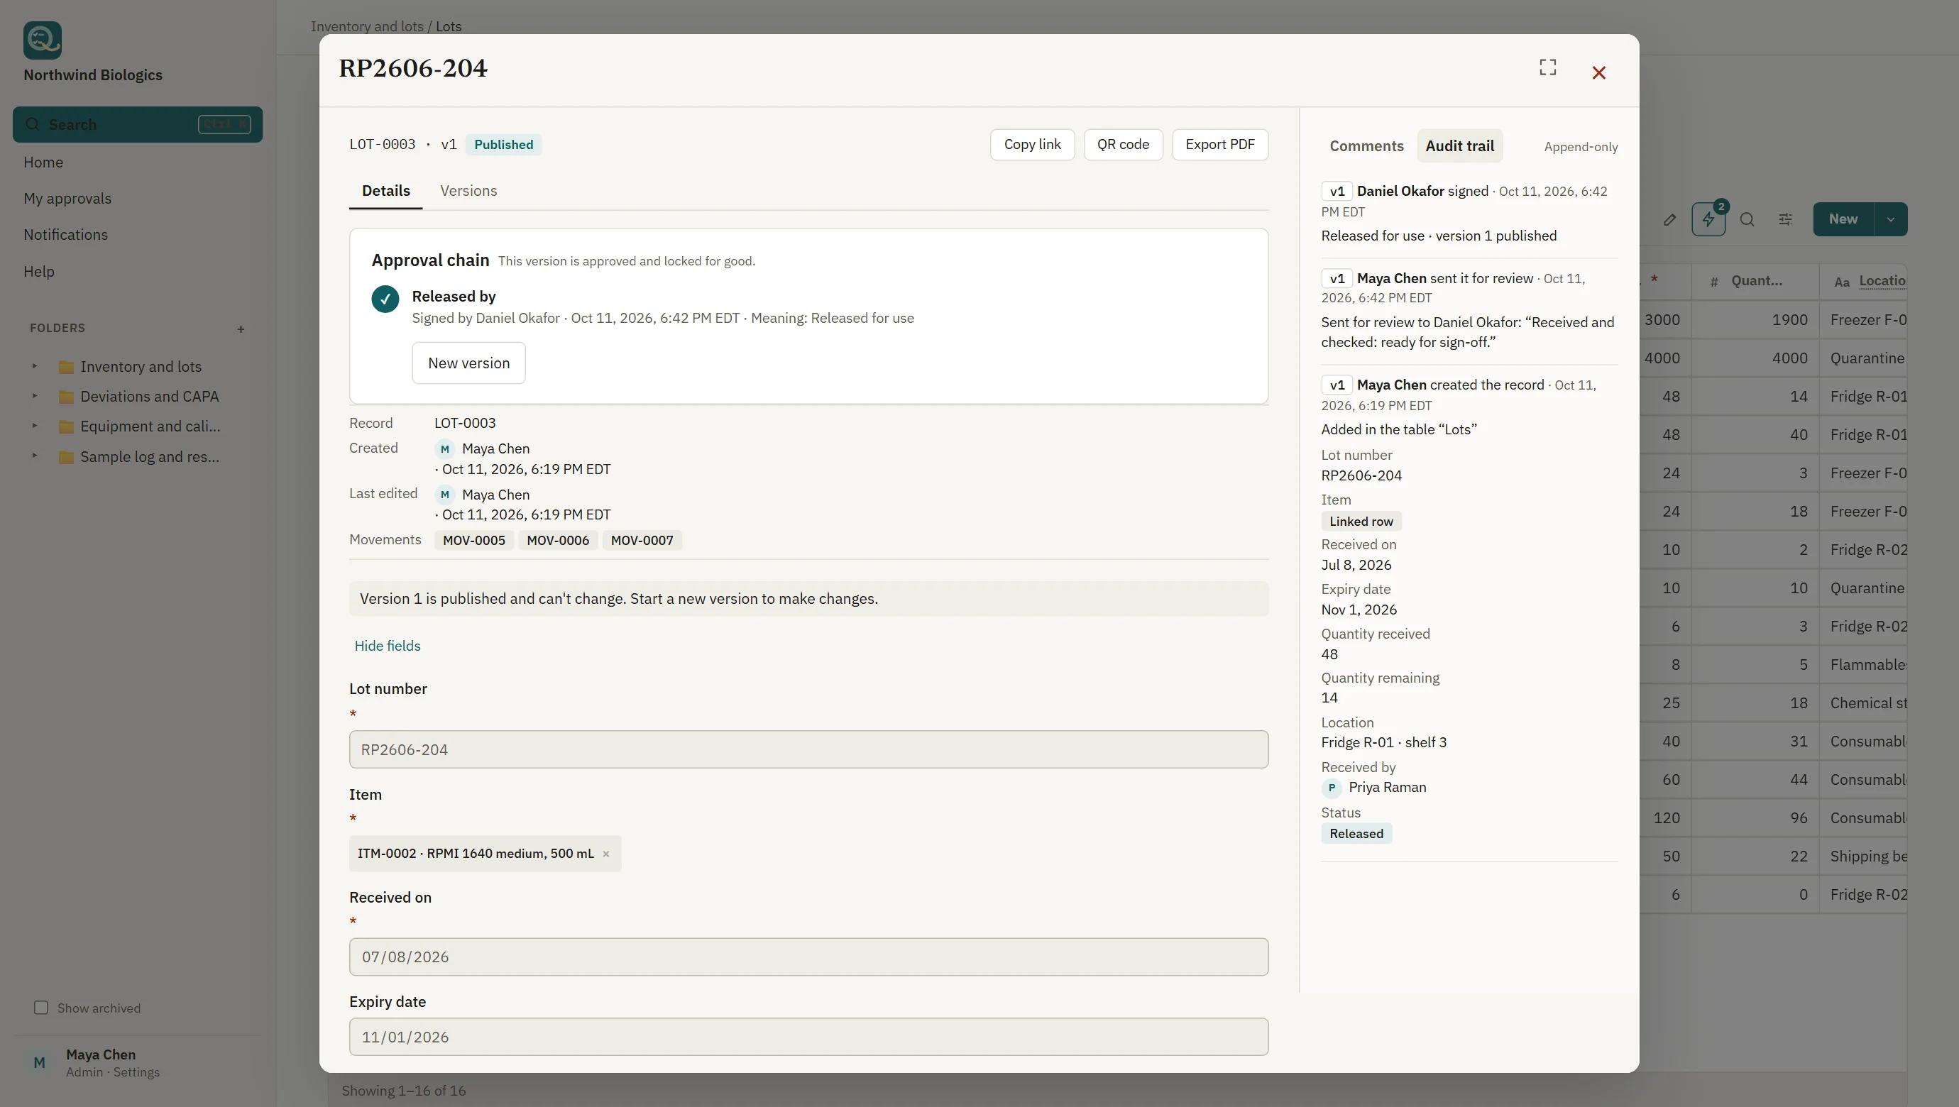1959x1107 pixels.
Task: Expand the Equipment and cali... folder
Action: (34, 426)
